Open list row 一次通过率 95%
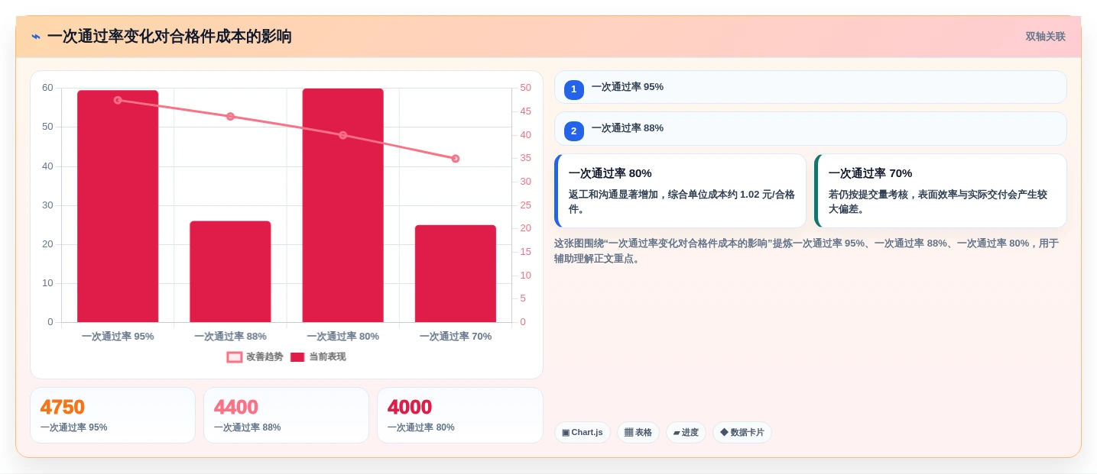Image resolution: width=1097 pixels, height=474 pixels. click(810, 87)
